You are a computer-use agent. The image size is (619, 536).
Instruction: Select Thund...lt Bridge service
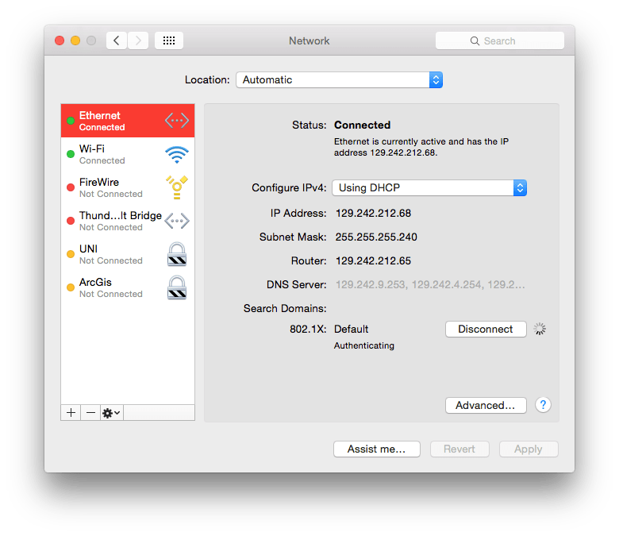click(x=128, y=221)
